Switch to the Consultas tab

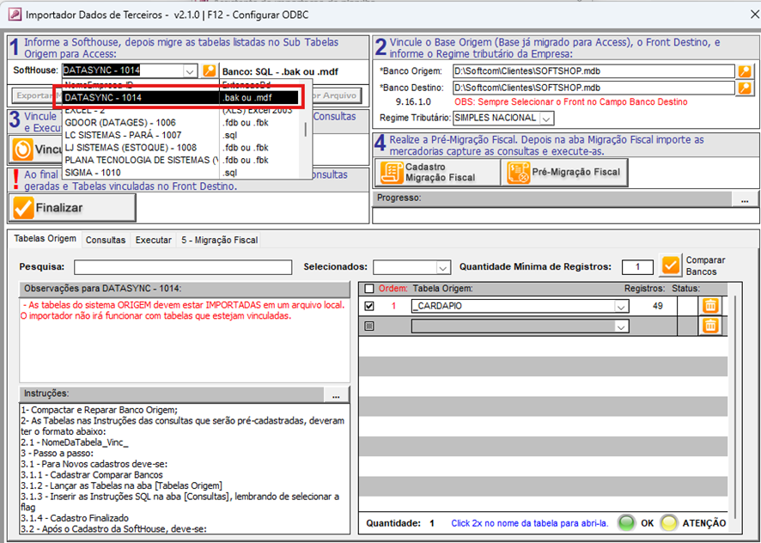[x=106, y=241]
